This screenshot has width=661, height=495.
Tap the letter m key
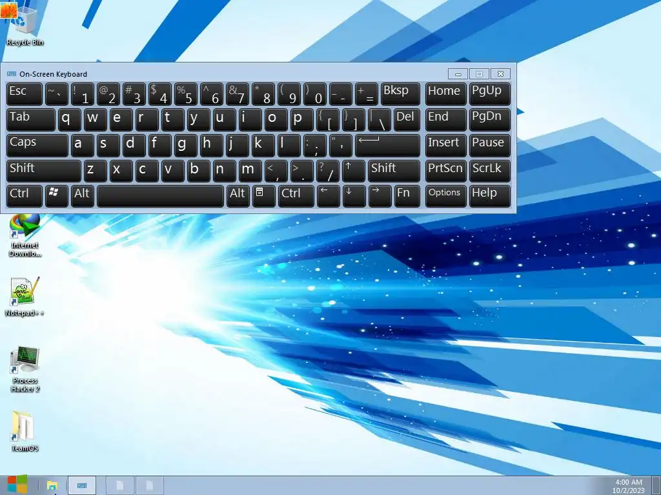point(250,170)
